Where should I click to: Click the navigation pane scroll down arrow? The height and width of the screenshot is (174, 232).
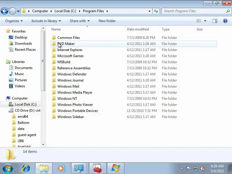(43, 144)
